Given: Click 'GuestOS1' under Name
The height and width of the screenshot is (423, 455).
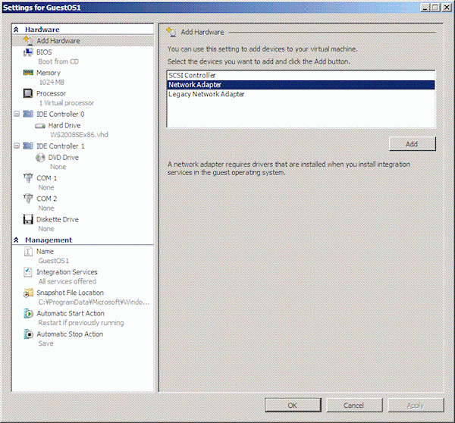Looking at the screenshot, I should pos(54,261).
